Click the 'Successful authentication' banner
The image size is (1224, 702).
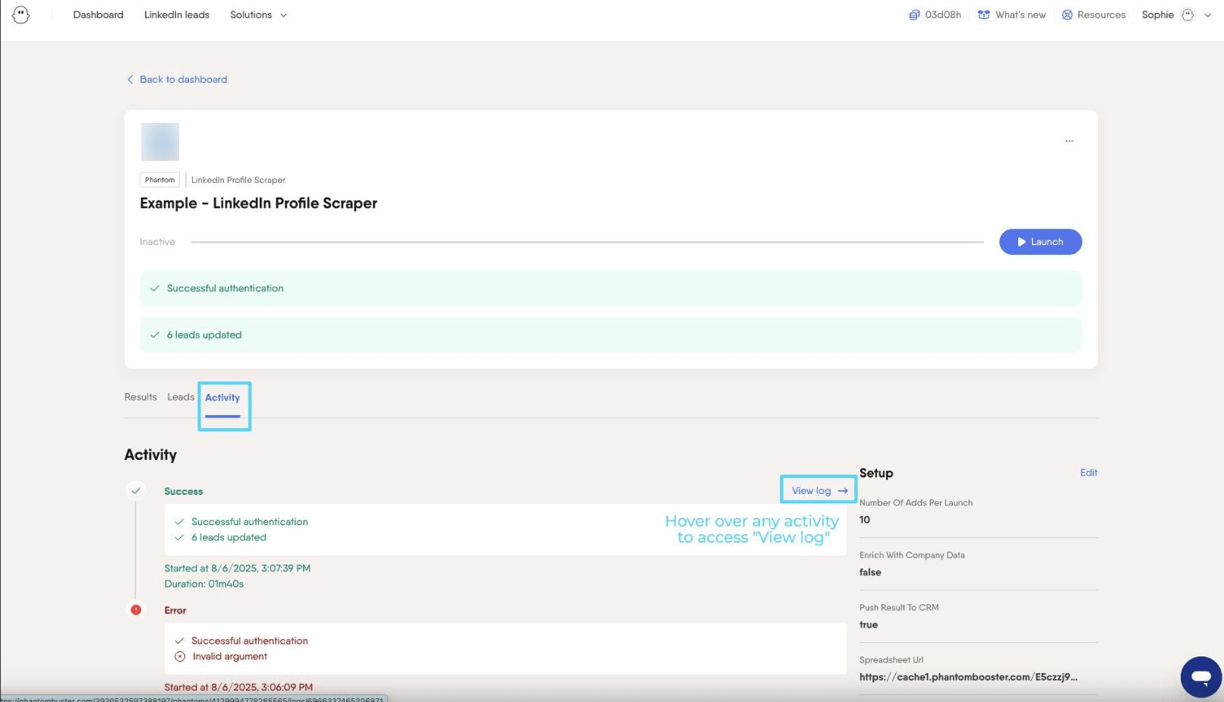610,288
